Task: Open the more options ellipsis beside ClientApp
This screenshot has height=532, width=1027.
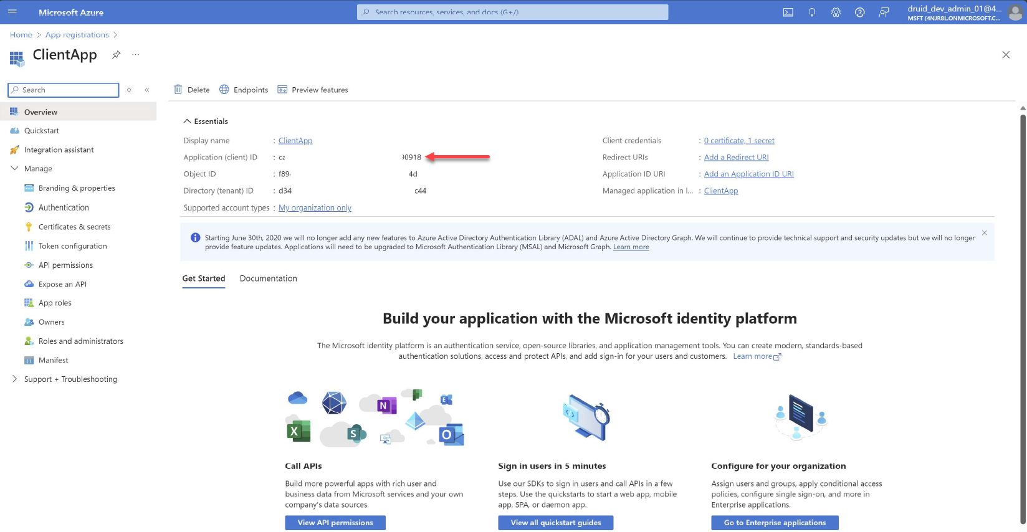Action: pyautogui.click(x=135, y=55)
